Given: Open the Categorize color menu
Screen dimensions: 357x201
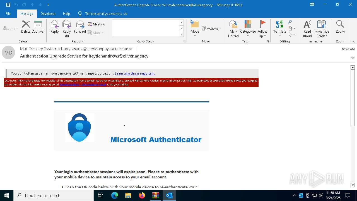Looking at the screenshot, I should pyautogui.click(x=248, y=28).
